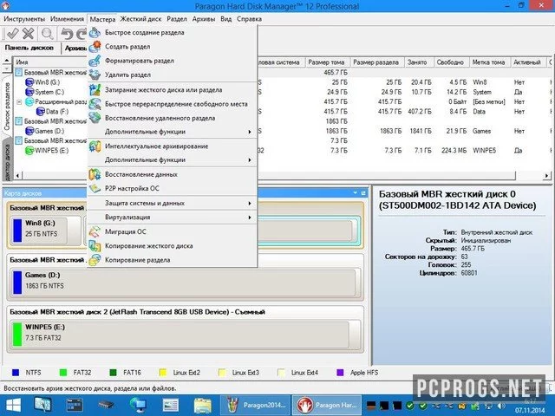The height and width of the screenshot is (416, 555).
Task: Select the Data (F:) tree row
Action: tap(52, 112)
